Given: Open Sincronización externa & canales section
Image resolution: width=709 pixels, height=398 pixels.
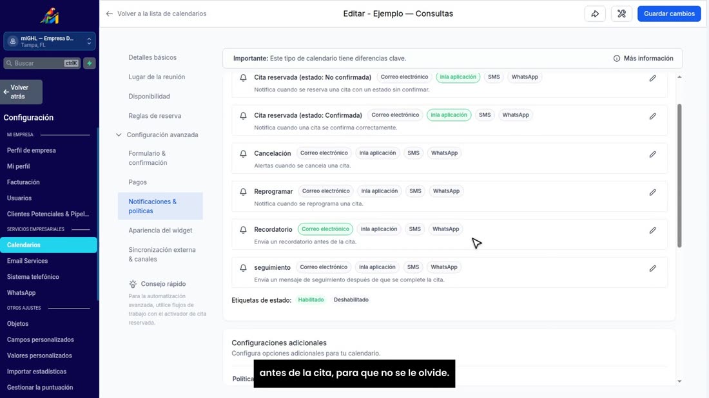Looking at the screenshot, I should (162, 254).
